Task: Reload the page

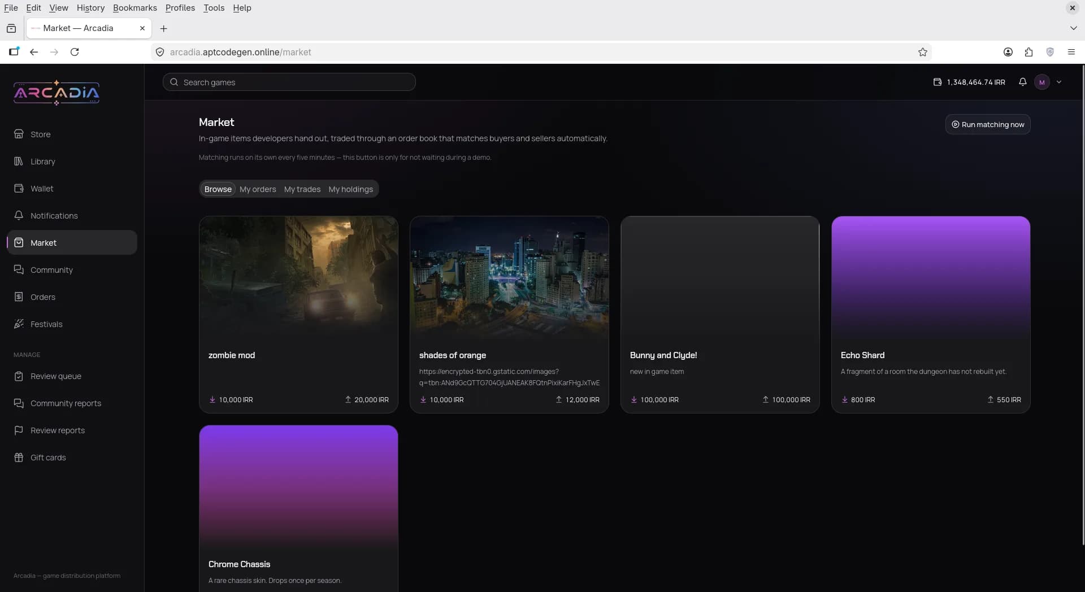Action: pyautogui.click(x=75, y=52)
